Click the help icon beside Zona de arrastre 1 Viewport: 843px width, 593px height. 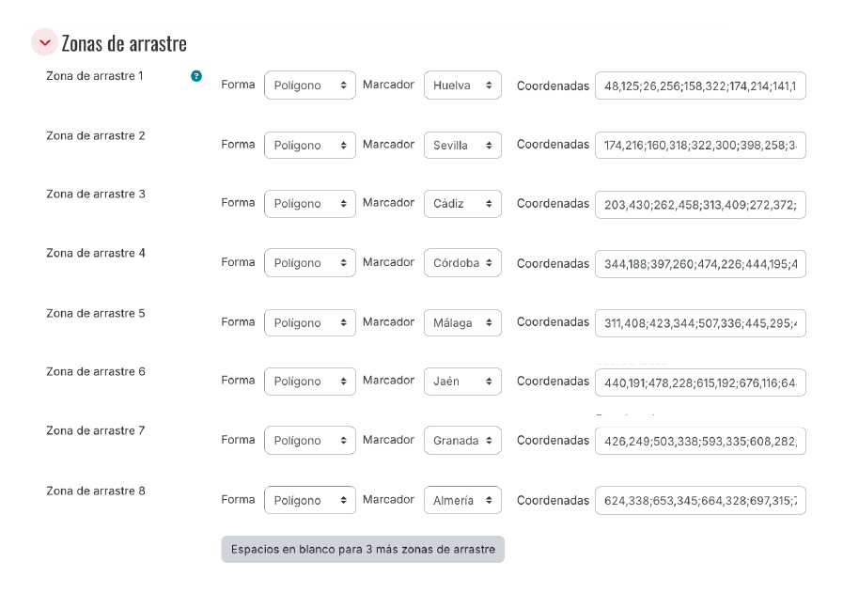coord(196,76)
